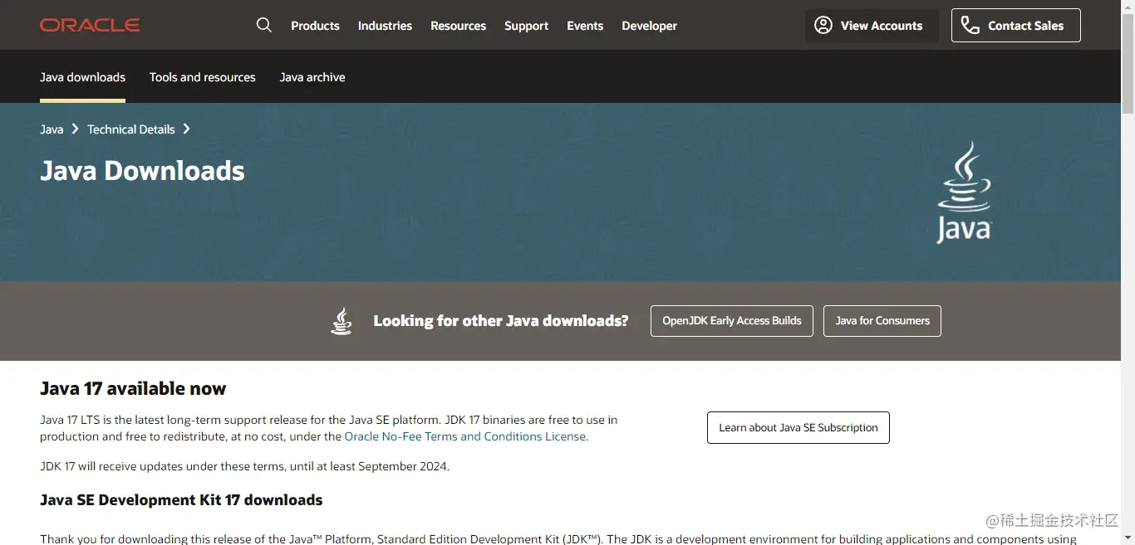Switch to the Java archive tab
The width and height of the screenshot is (1135, 545).
point(312,77)
